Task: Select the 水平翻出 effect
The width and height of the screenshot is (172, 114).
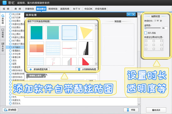Action: click(x=15, y=47)
